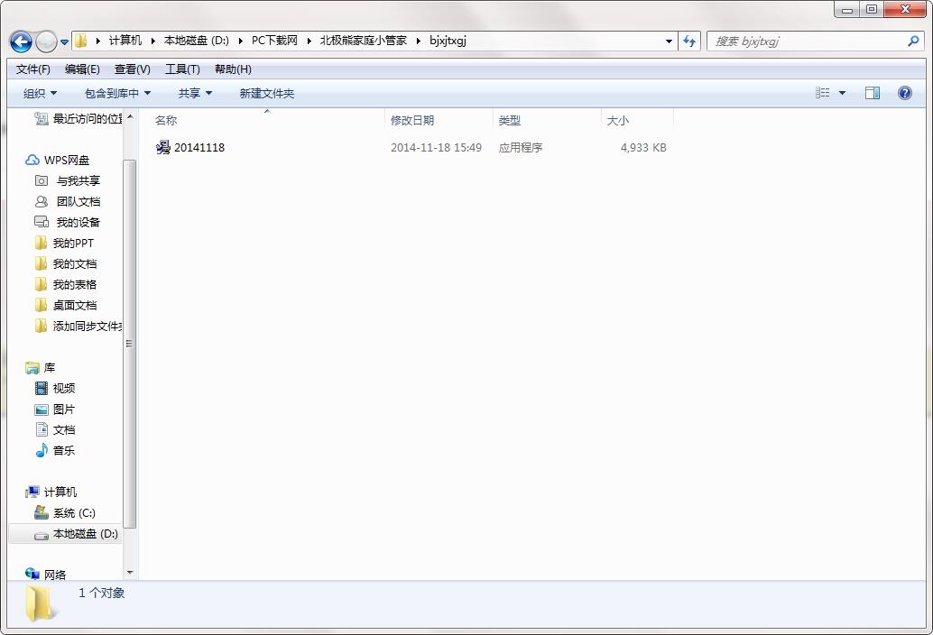Open the 团队文档 folder
Screen dimensions: 933x635
[77, 201]
